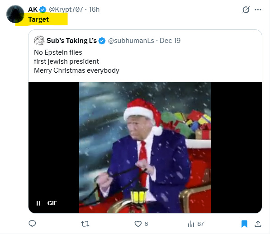Image resolution: width=270 pixels, height=234 pixels.
Task: Like the post with heart icon
Action: 138,224
